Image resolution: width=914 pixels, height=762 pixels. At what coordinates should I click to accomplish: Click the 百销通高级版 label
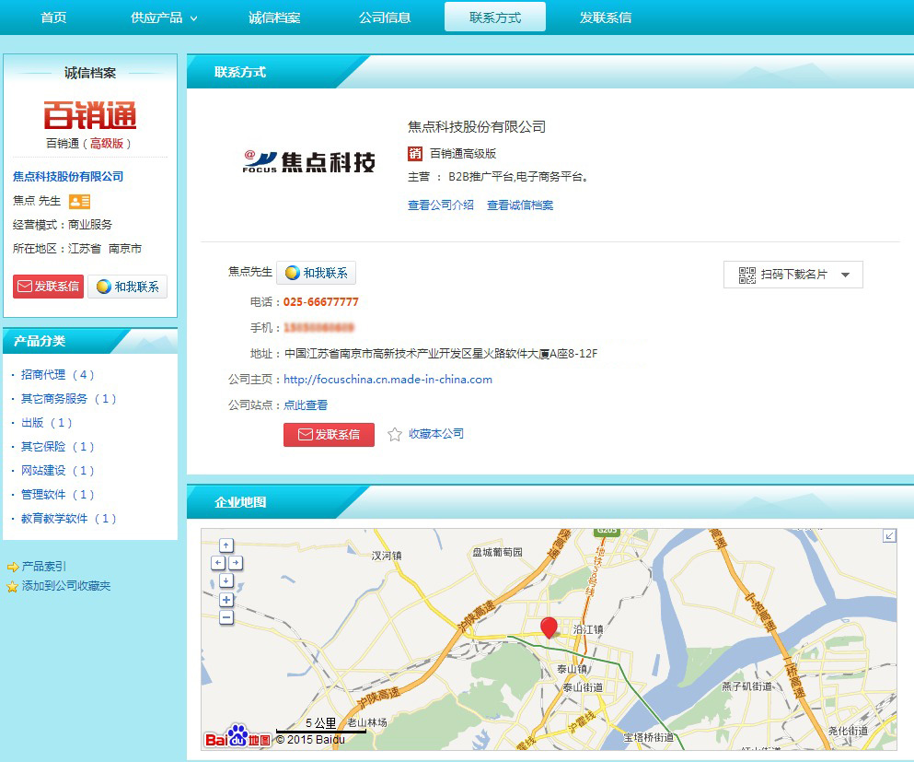point(463,154)
